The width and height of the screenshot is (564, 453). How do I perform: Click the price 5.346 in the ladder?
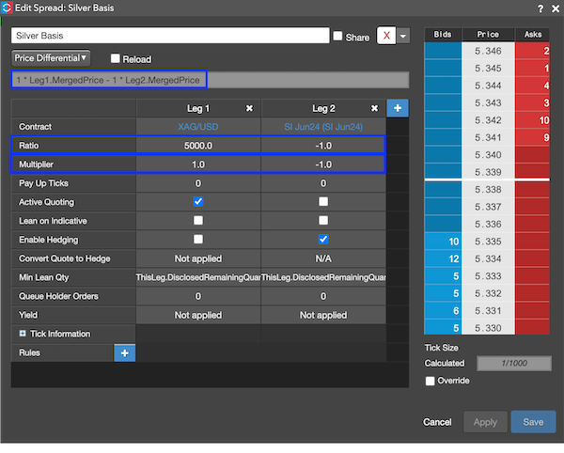[x=488, y=51]
